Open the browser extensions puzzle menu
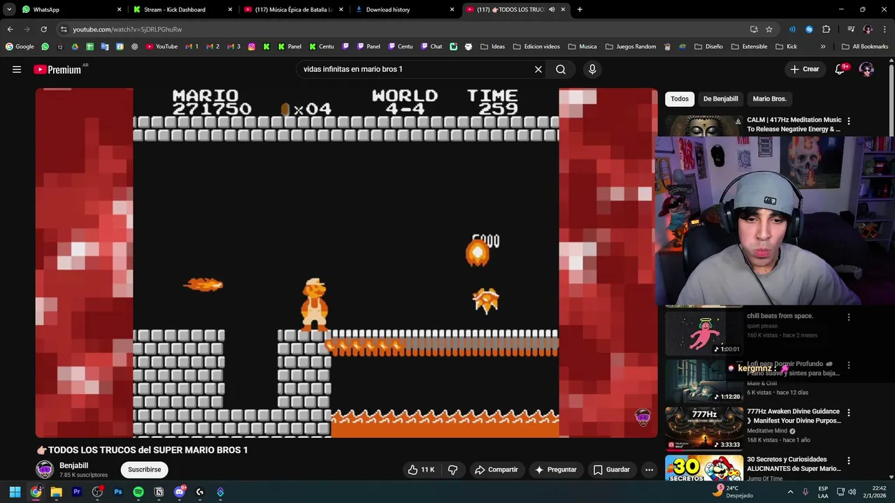 (x=826, y=29)
